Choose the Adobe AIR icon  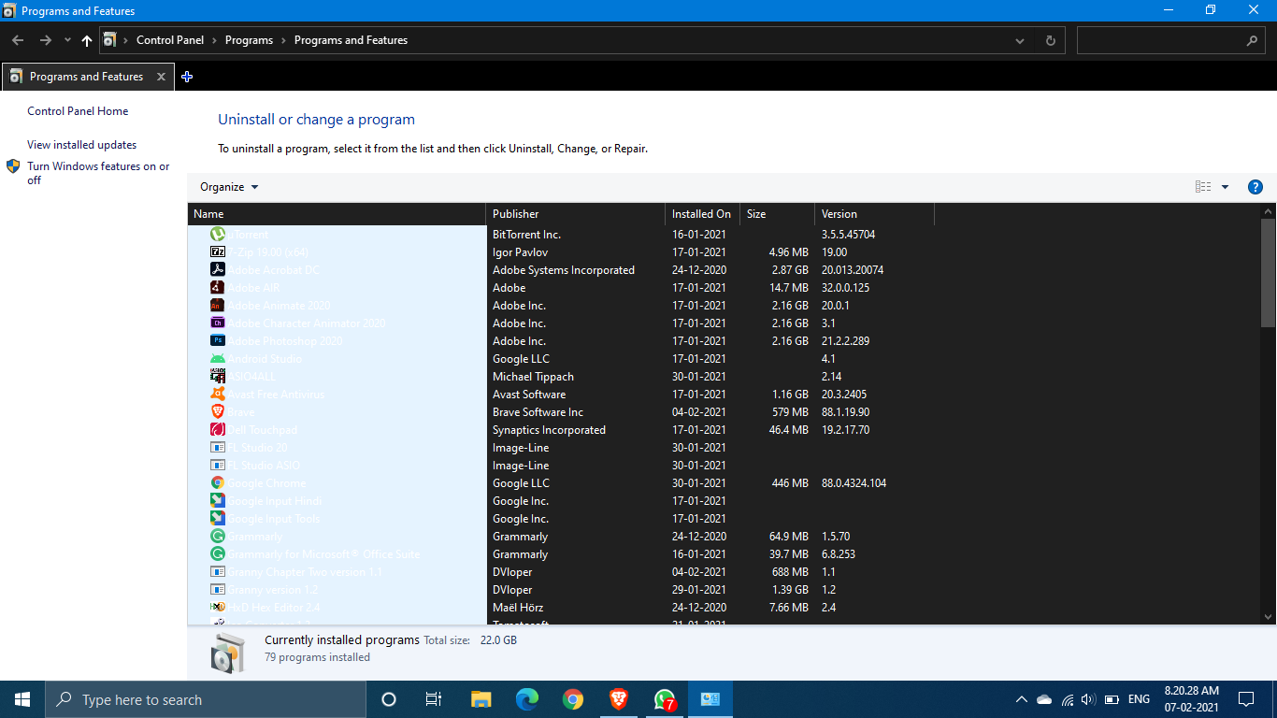218,288
